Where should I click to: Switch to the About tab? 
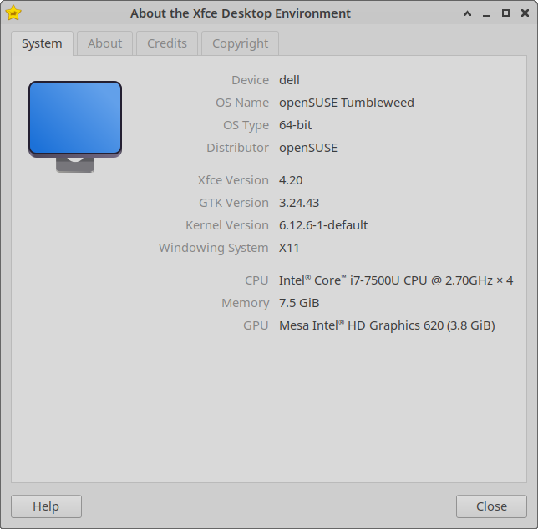(104, 43)
